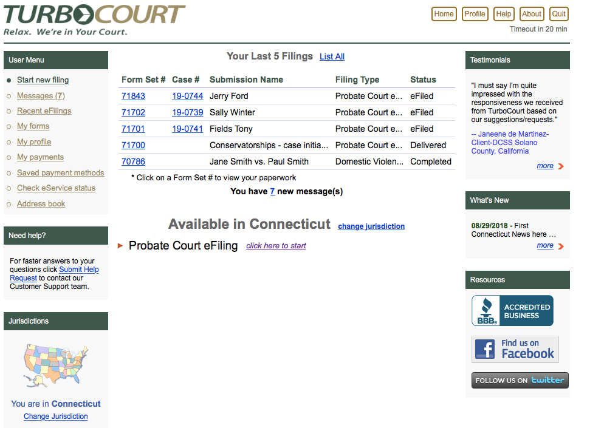Click the List All filings link
Image resolution: width=604 pixels, height=428 pixels.
coord(332,56)
